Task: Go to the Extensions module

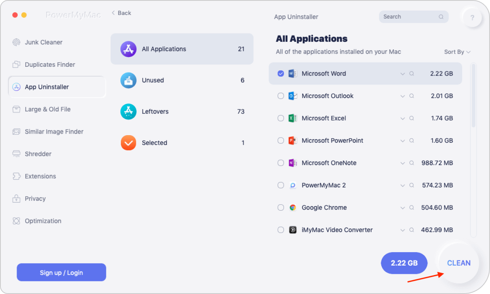Action: point(57,176)
